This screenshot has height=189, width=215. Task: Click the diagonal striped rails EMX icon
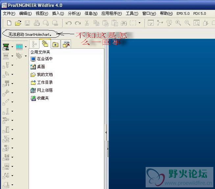(19, 56)
